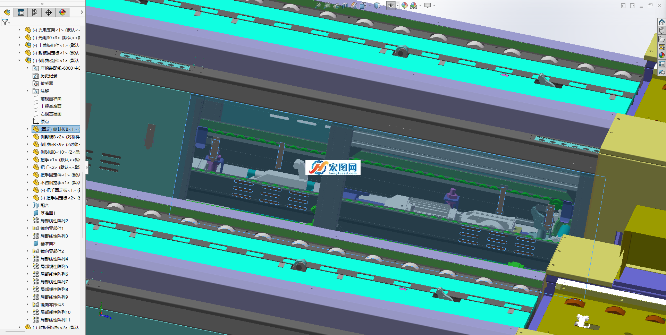Open View Orientation dropdown arrow
Screen dimensions: 666x335
click(370, 6)
